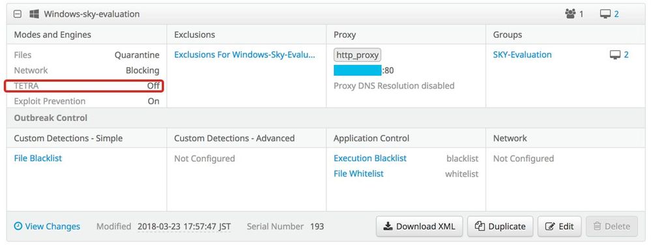Viewport: 651px width, 245px height.
Task: Click the Duplicate button
Action: click(x=500, y=226)
